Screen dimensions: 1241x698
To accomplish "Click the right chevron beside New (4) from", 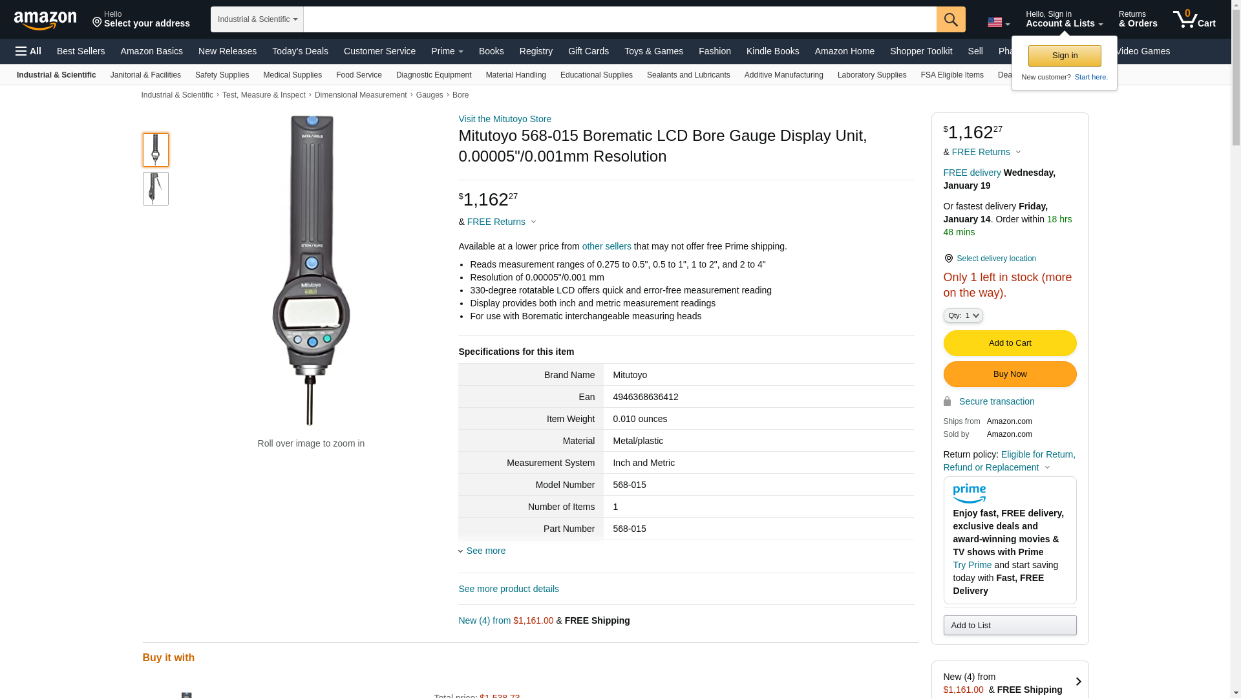I will 1077,682.
